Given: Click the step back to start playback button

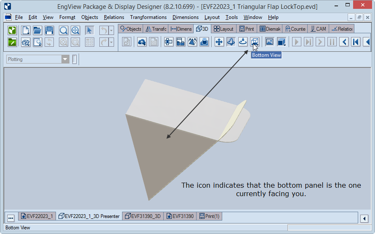Looking at the screenshot, I should [x=356, y=42].
